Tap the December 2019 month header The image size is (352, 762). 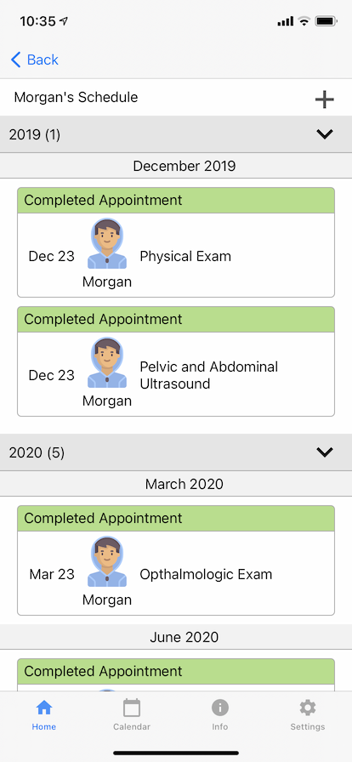[x=185, y=166]
